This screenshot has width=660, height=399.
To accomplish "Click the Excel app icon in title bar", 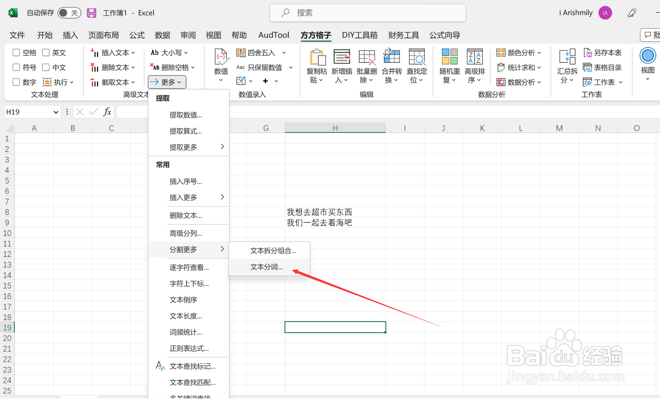I will pyautogui.click(x=13, y=13).
